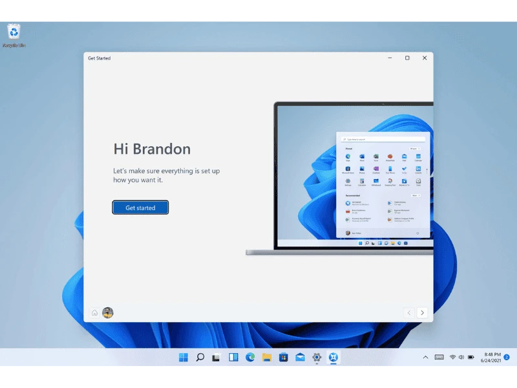517x388 pixels.
Task: Open the volume speaker tray icon
Action: tap(461, 357)
